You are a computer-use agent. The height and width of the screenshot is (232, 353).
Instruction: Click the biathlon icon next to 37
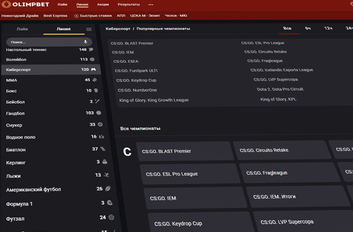[103, 149]
